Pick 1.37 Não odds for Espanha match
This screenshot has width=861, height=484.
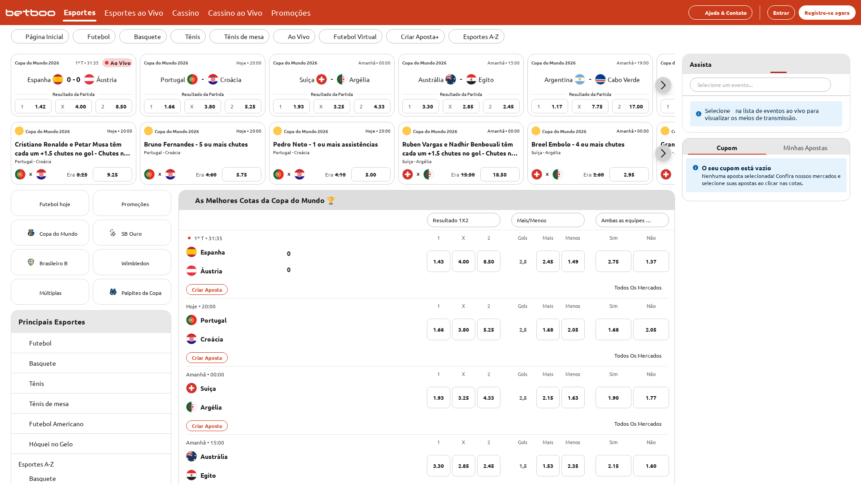(651, 261)
